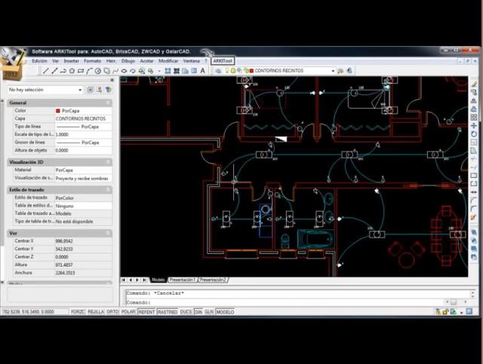The height and width of the screenshot is (364, 483).
Task: Select the Move tool in Modify toolbar
Action: 474,126
